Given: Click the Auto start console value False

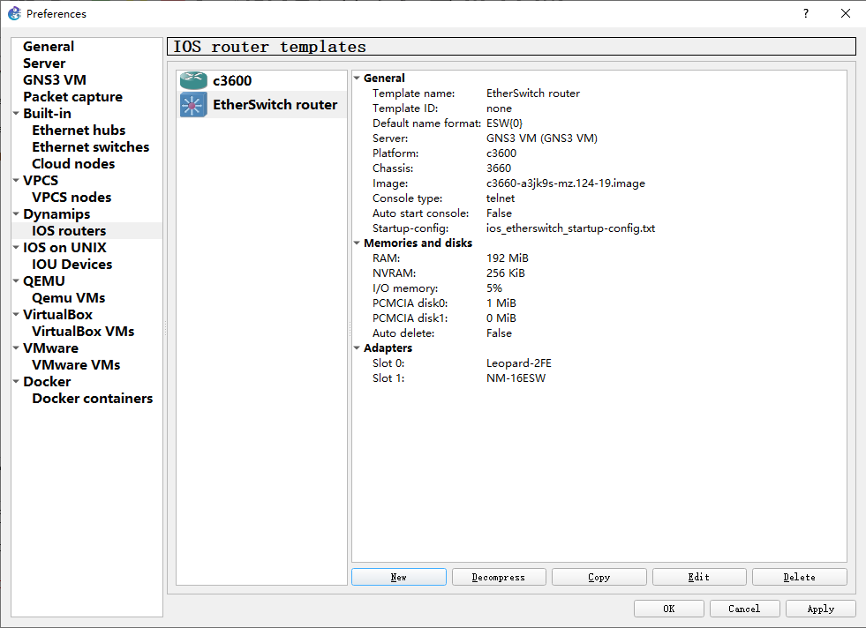Looking at the screenshot, I should pos(499,213).
